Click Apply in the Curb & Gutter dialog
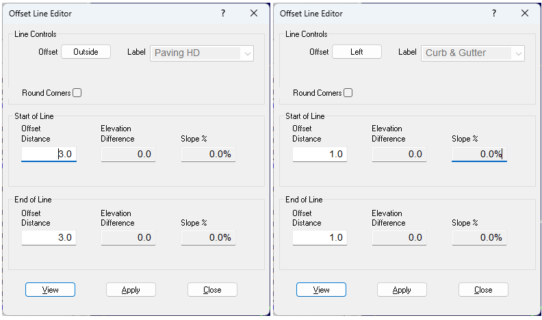The height and width of the screenshot is (320, 542). pos(402,290)
